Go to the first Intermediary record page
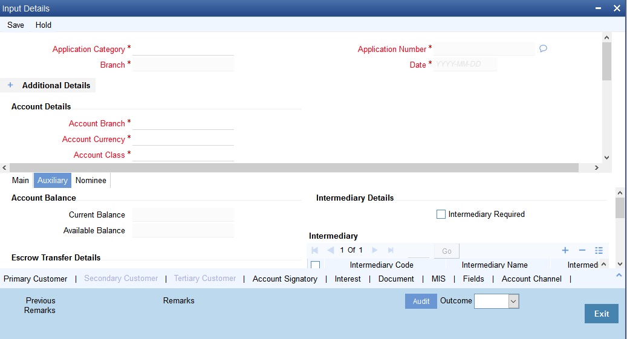Viewport: 627px width, 339px height. click(x=315, y=250)
